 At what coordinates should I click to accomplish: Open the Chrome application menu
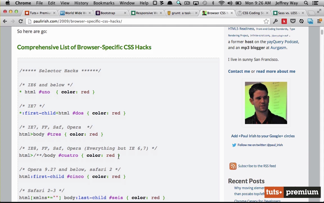click(x=23, y=3)
